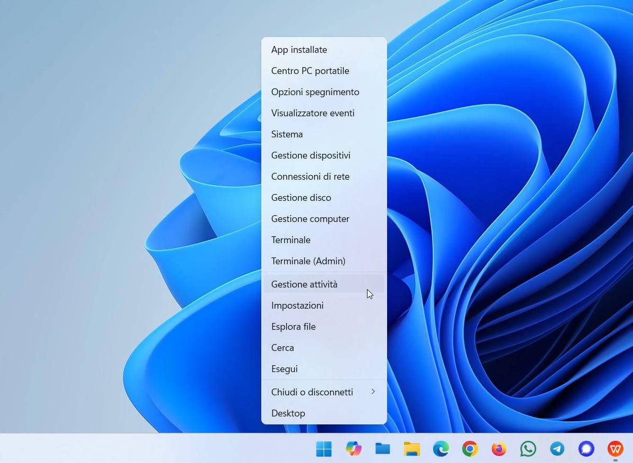This screenshot has width=633, height=463.
Task: Open WPS Office from the taskbar
Action: [x=615, y=449]
